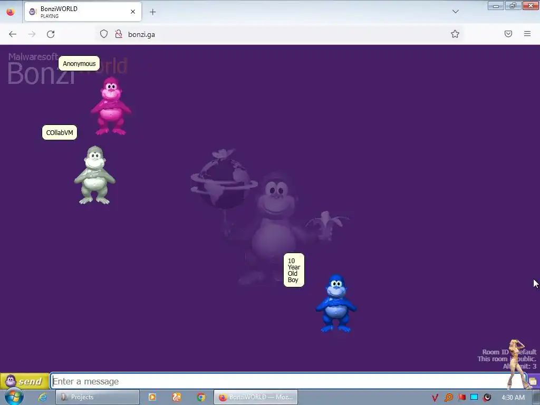Open the UC Browser taskbar icon
The width and height of the screenshot is (540, 405).
(x=177, y=397)
